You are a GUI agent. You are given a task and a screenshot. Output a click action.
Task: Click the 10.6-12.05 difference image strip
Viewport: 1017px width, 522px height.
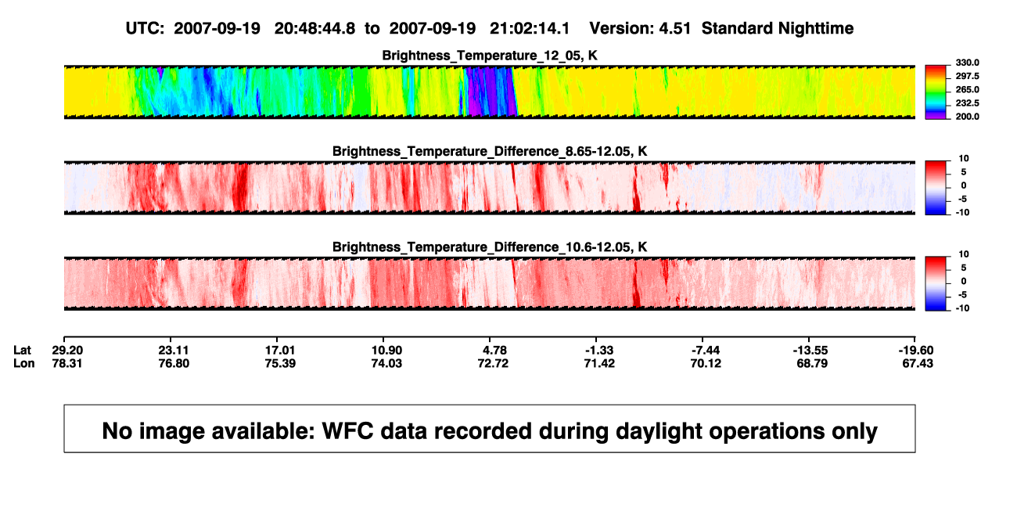click(490, 283)
